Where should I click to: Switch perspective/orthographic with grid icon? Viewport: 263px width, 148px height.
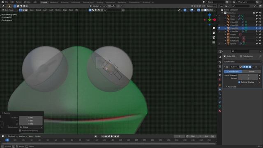(x=214, y=42)
